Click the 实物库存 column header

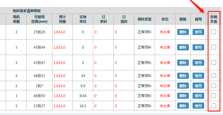point(83,19)
